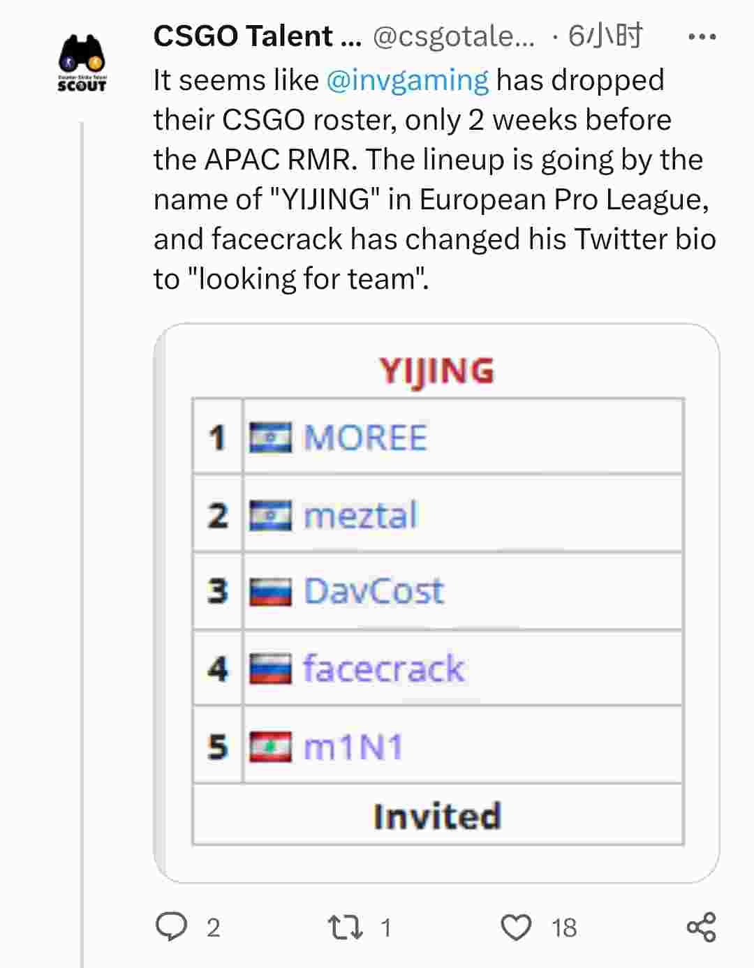
Task: Open the @invgaming mention link
Action: click(x=408, y=80)
